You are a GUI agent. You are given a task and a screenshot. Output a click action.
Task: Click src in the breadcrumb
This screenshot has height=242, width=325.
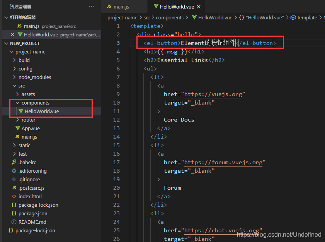pyautogui.click(x=146, y=18)
